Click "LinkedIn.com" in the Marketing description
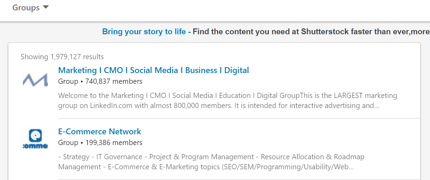 click(111, 106)
